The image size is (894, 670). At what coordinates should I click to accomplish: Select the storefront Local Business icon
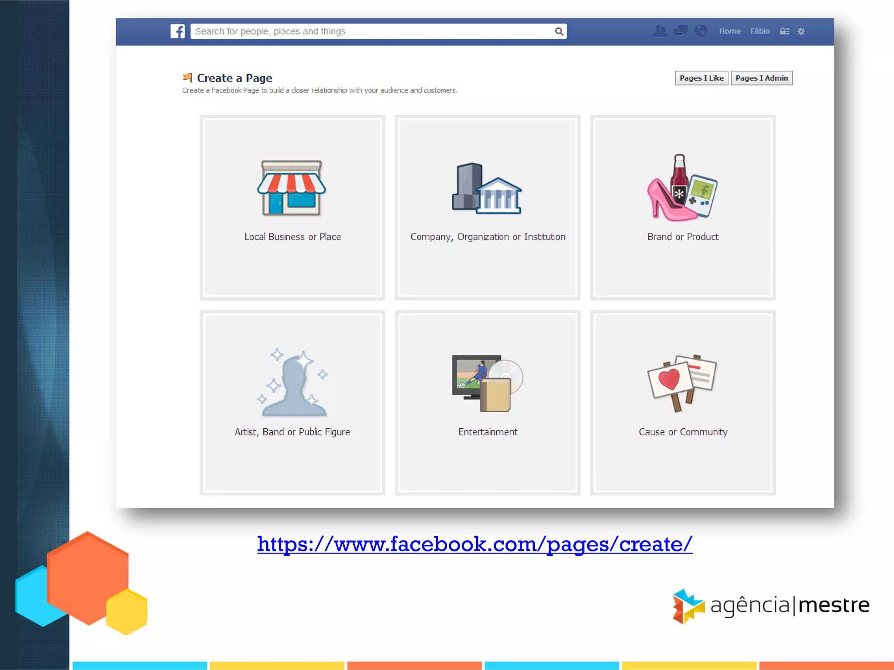click(292, 188)
